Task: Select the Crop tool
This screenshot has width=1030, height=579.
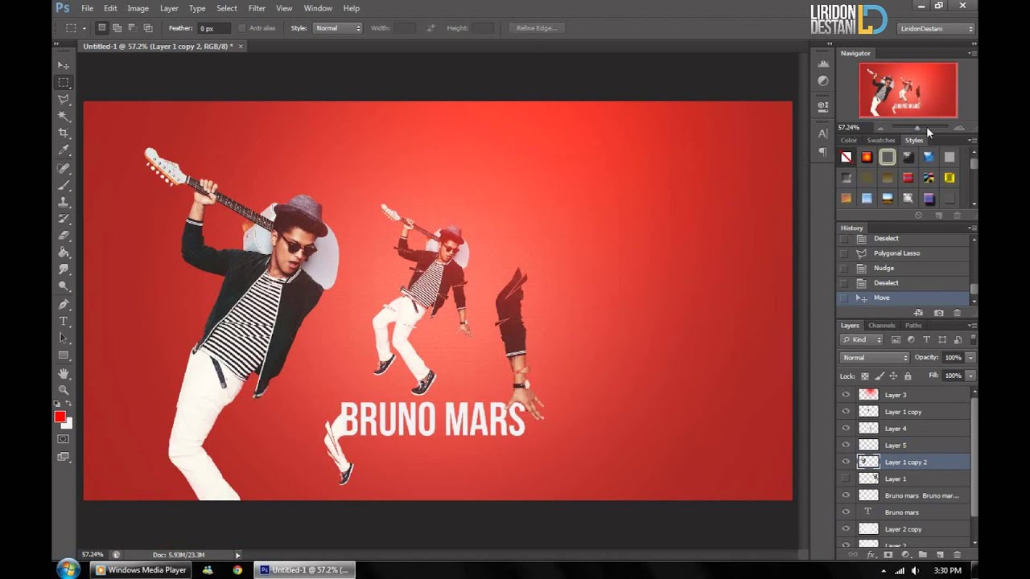Action: pyautogui.click(x=64, y=133)
